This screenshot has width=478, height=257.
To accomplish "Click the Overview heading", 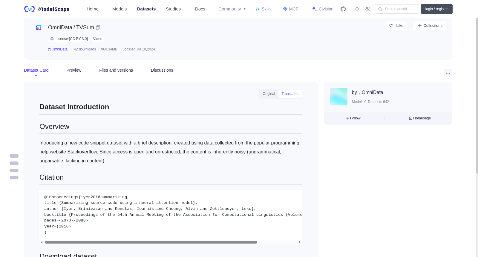I will tap(54, 127).
